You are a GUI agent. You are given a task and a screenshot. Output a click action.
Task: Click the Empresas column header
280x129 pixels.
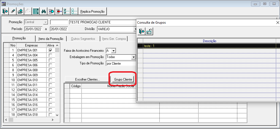tap(31, 45)
